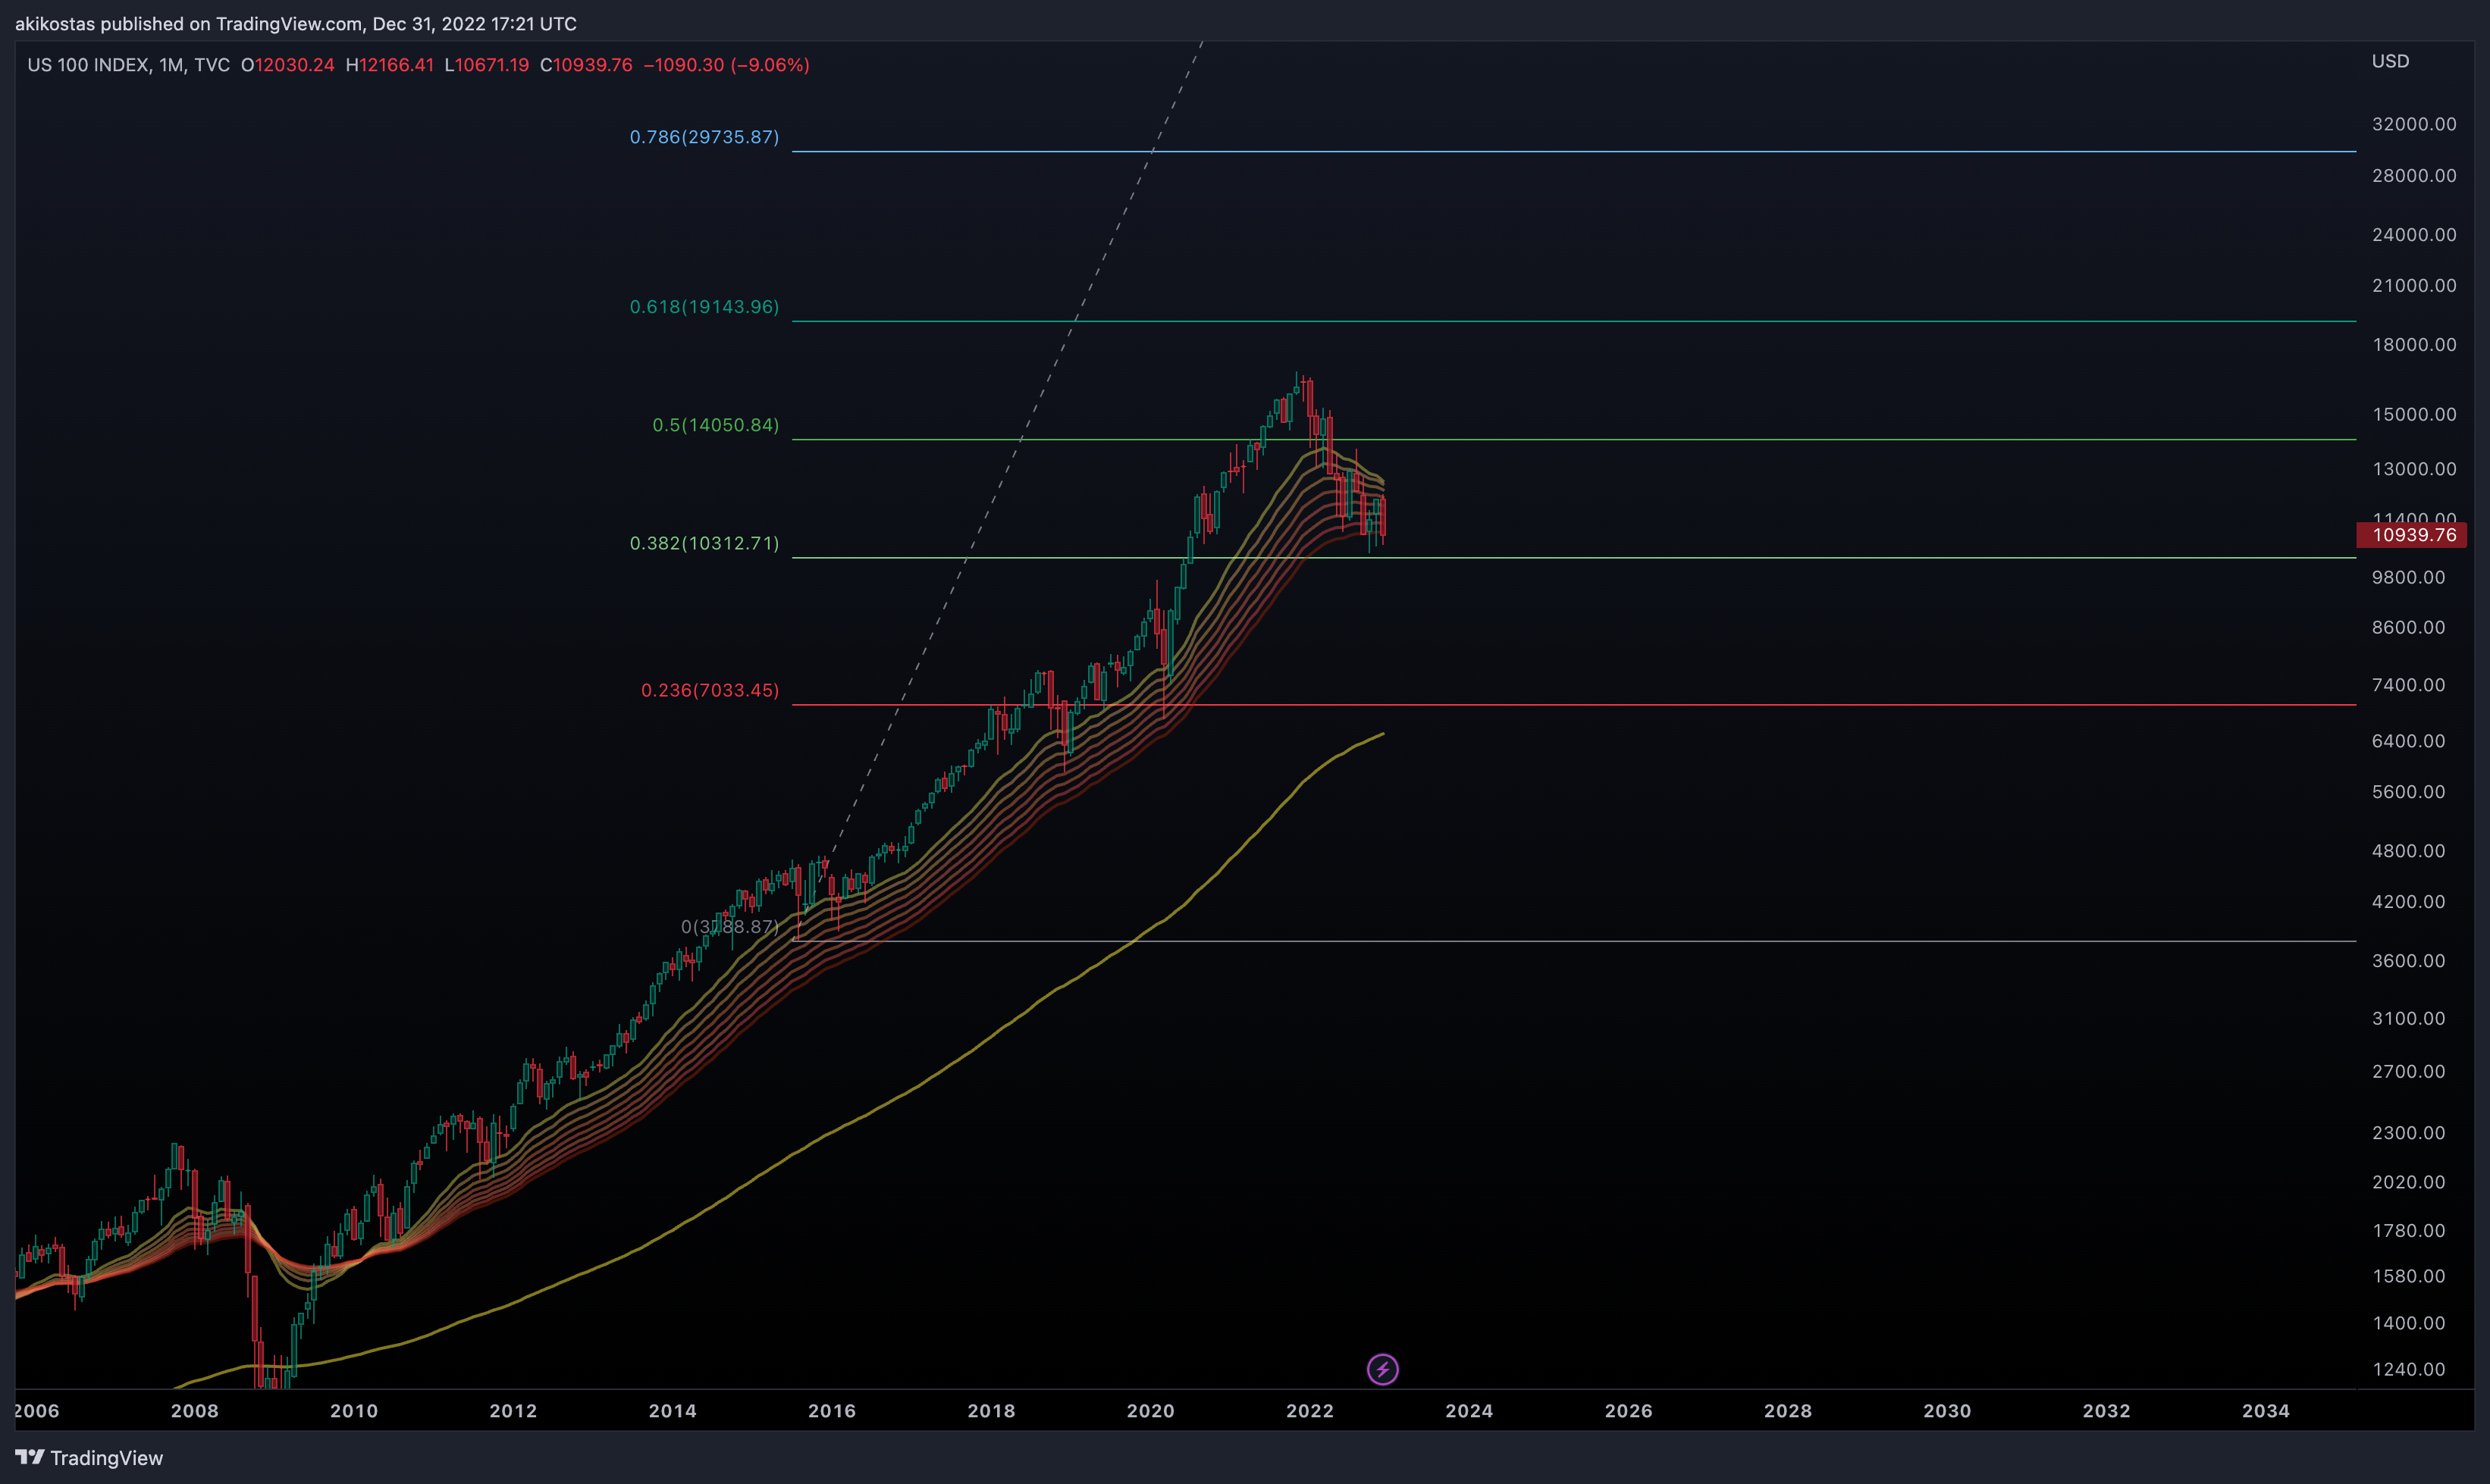Viewport: 2490px width, 1484px height.
Task: Click the 2022 time axis label
Action: 1309,1411
